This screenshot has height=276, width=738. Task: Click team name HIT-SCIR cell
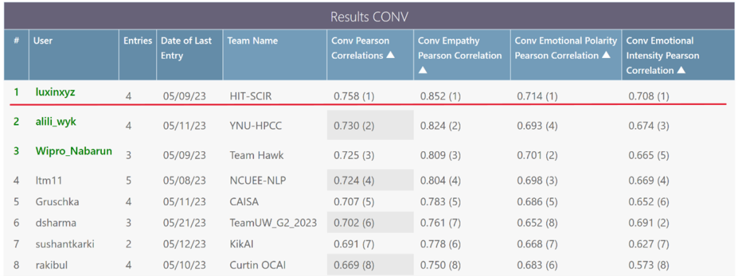pos(251,97)
